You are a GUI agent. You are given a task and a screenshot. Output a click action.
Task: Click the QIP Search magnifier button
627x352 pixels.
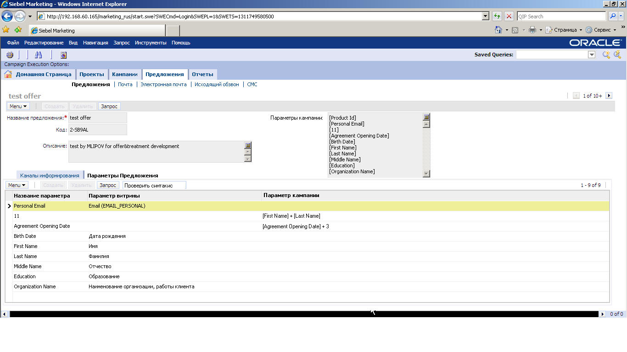[x=613, y=16]
